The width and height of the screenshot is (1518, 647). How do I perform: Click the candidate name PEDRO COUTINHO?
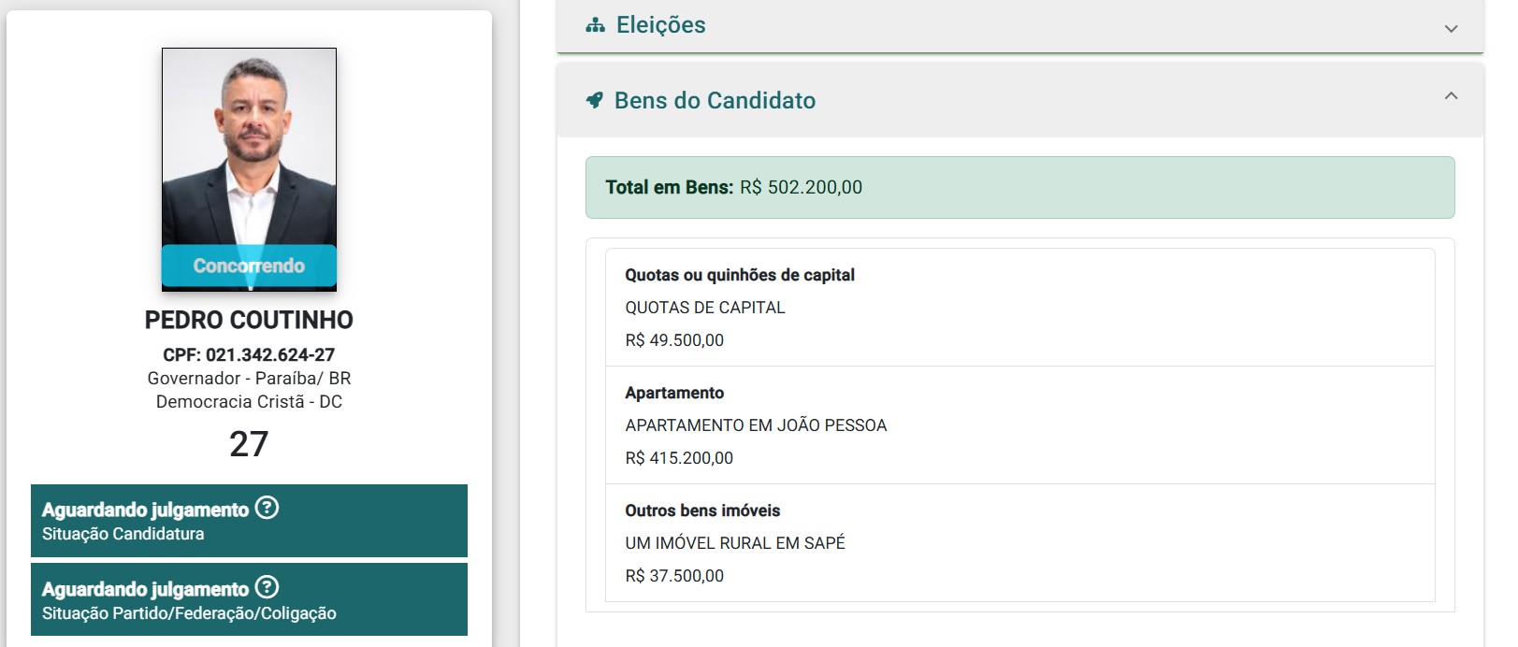pyautogui.click(x=249, y=320)
